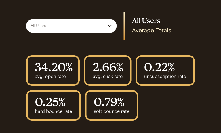Click the gold vertical divider bar
221x133 pixels.
point(124,26)
